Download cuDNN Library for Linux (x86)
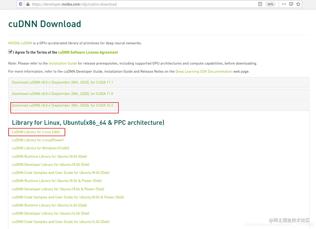This screenshot has height=229, width=316. click(x=36, y=132)
